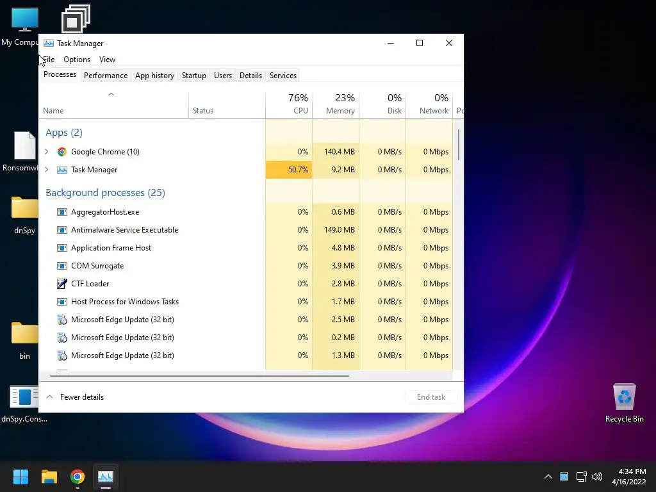Click the CTF Loader pen icon
Viewport: 656px width, 492px height.
pos(62,284)
